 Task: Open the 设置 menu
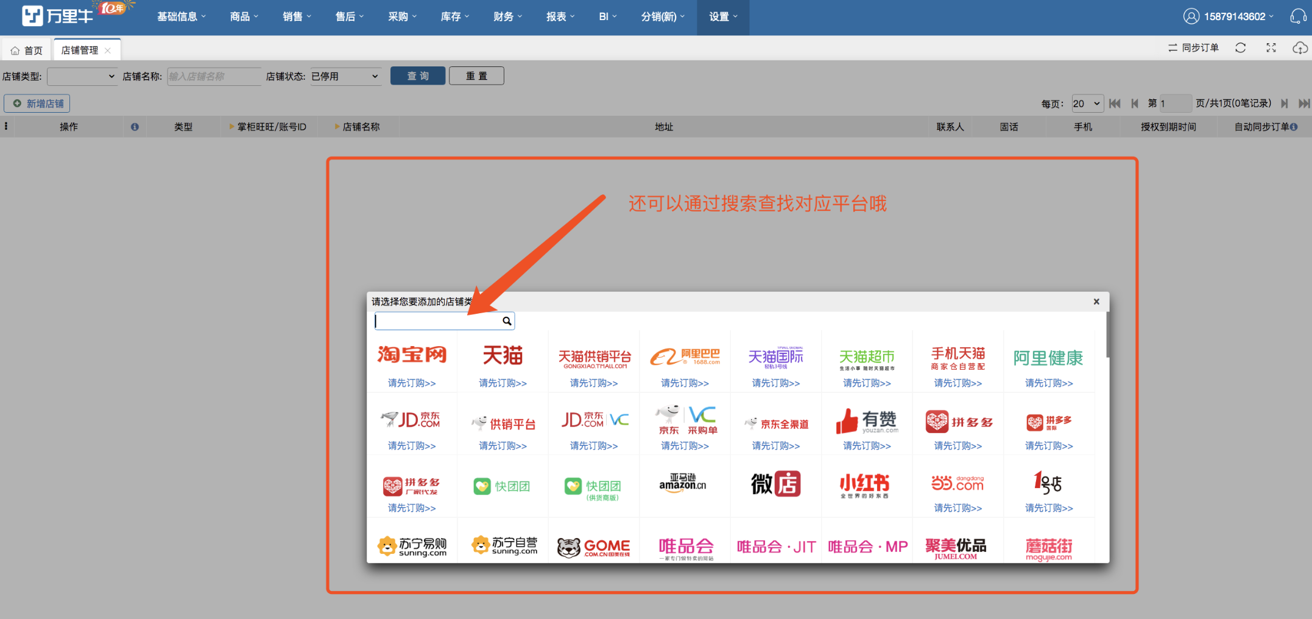(x=723, y=16)
